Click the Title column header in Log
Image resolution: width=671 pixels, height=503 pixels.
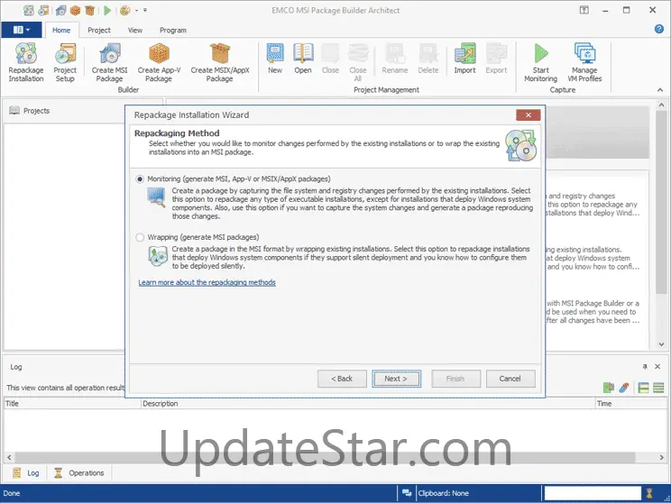point(73,403)
